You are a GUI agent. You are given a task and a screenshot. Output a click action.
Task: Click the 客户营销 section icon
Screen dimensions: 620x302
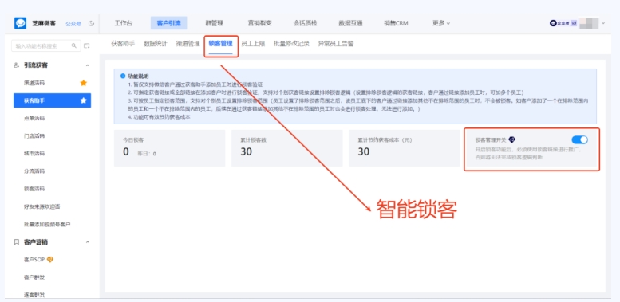(x=16, y=241)
